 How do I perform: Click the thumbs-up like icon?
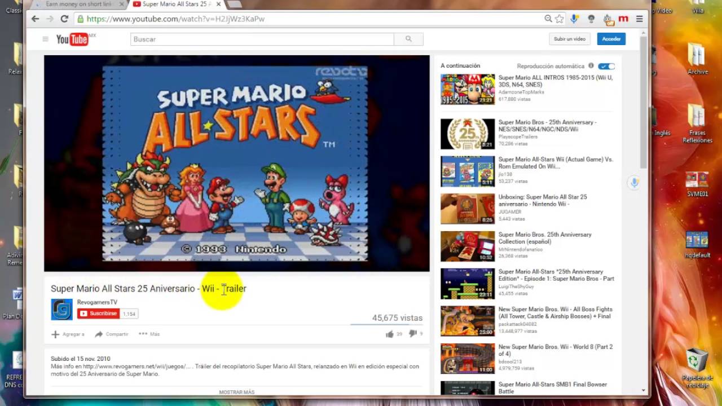click(389, 334)
